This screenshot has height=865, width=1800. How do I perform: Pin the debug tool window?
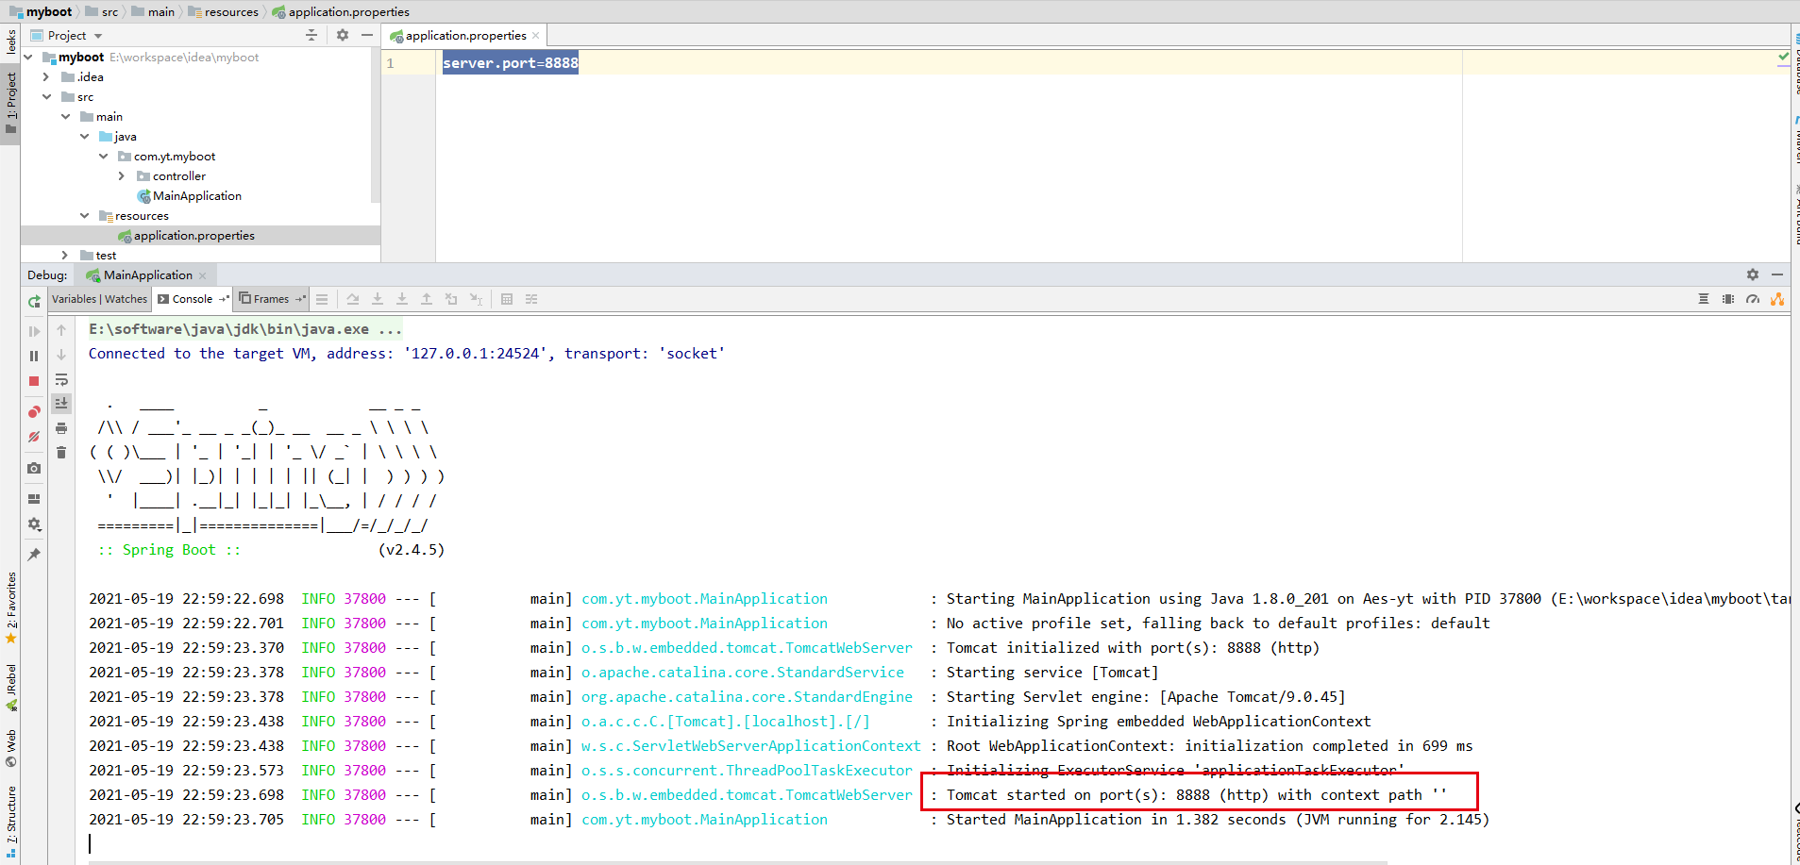pos(34,555)
